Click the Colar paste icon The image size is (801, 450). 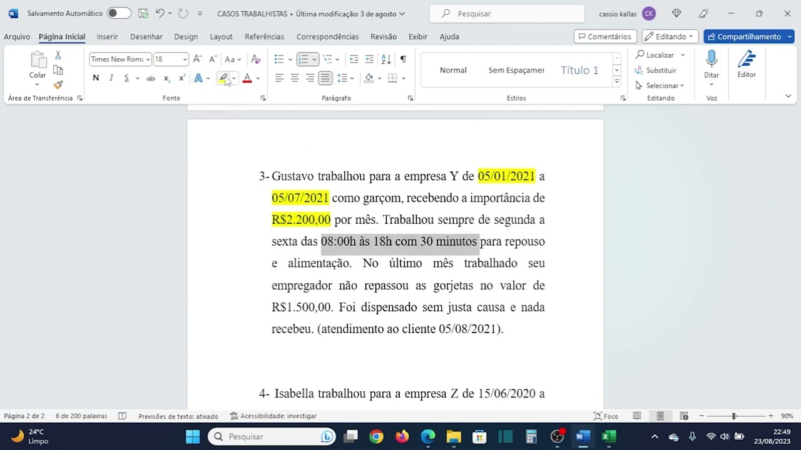tap(38, 61)
